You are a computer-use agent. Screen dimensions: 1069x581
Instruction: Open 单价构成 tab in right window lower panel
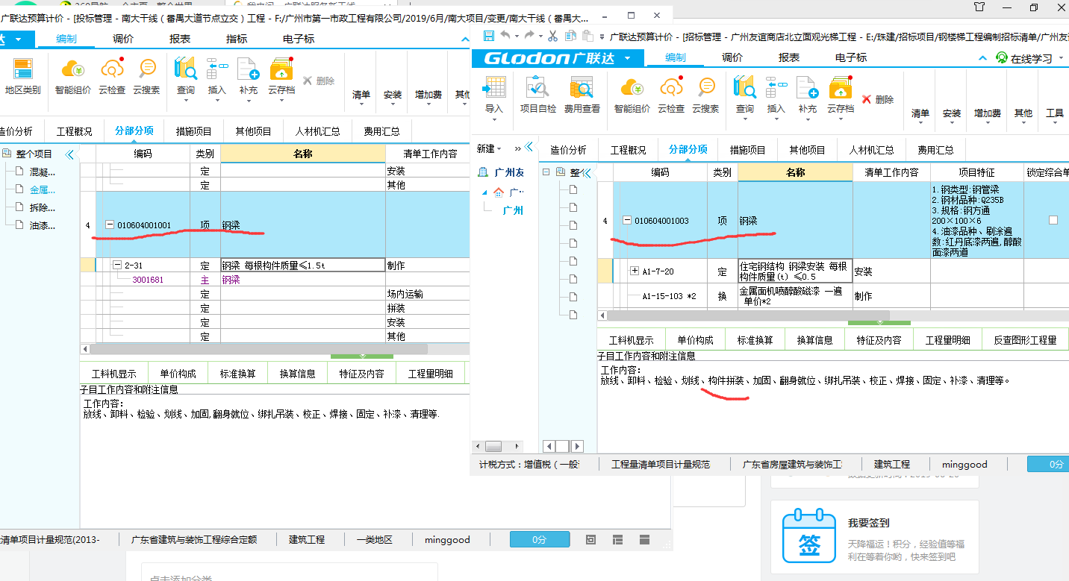tap(694, 339)
